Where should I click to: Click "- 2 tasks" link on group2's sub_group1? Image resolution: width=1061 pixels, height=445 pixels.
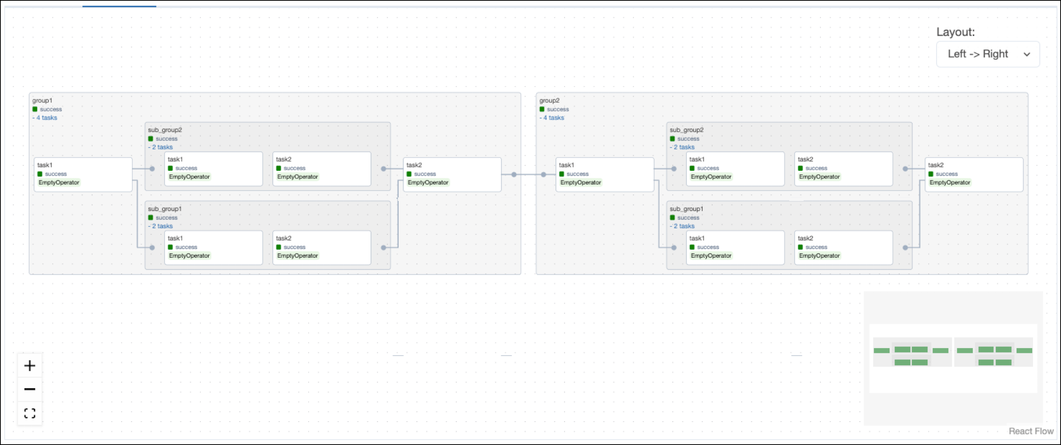coord(683,226)
